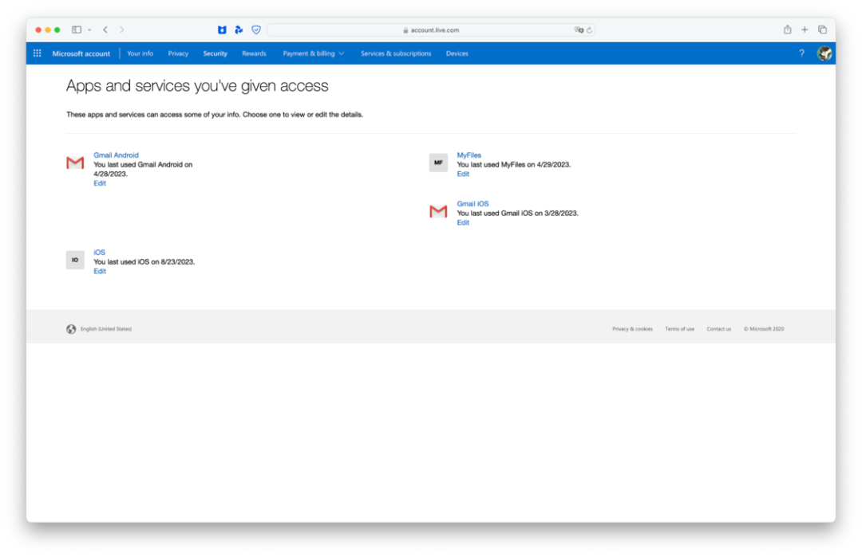
Task: Click the iOS app tile icon
Action: click(x=75, y=260)
